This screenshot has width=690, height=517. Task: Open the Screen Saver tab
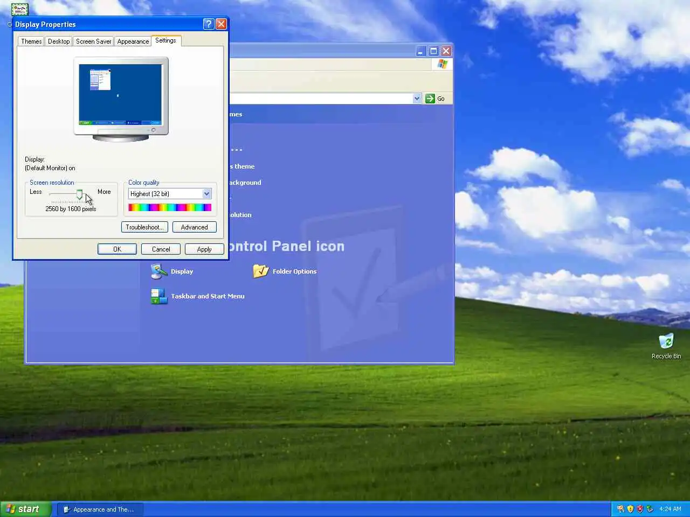[x=94, y=41]
